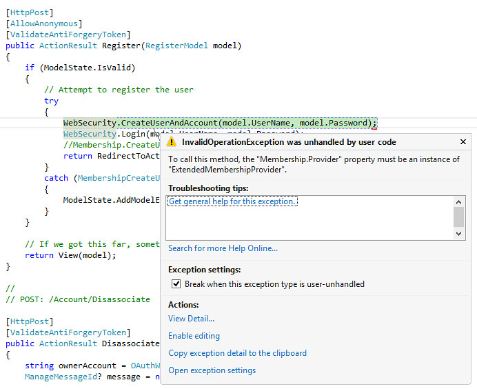Click the AllowAnonymous attribute in code
Viewport: 477px width, 389px height.
(41, 23)
